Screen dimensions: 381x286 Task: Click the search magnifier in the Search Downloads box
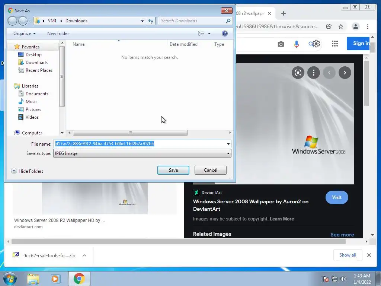228,21
